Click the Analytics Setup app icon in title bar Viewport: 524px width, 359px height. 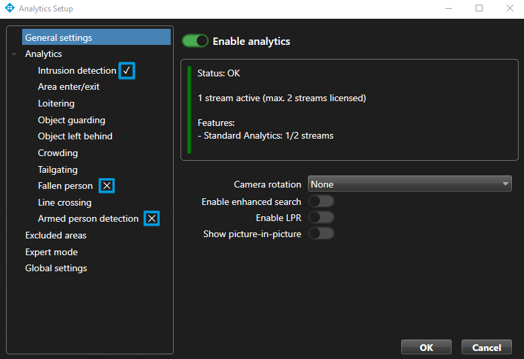pyautogui.click(x=9, y=9)
